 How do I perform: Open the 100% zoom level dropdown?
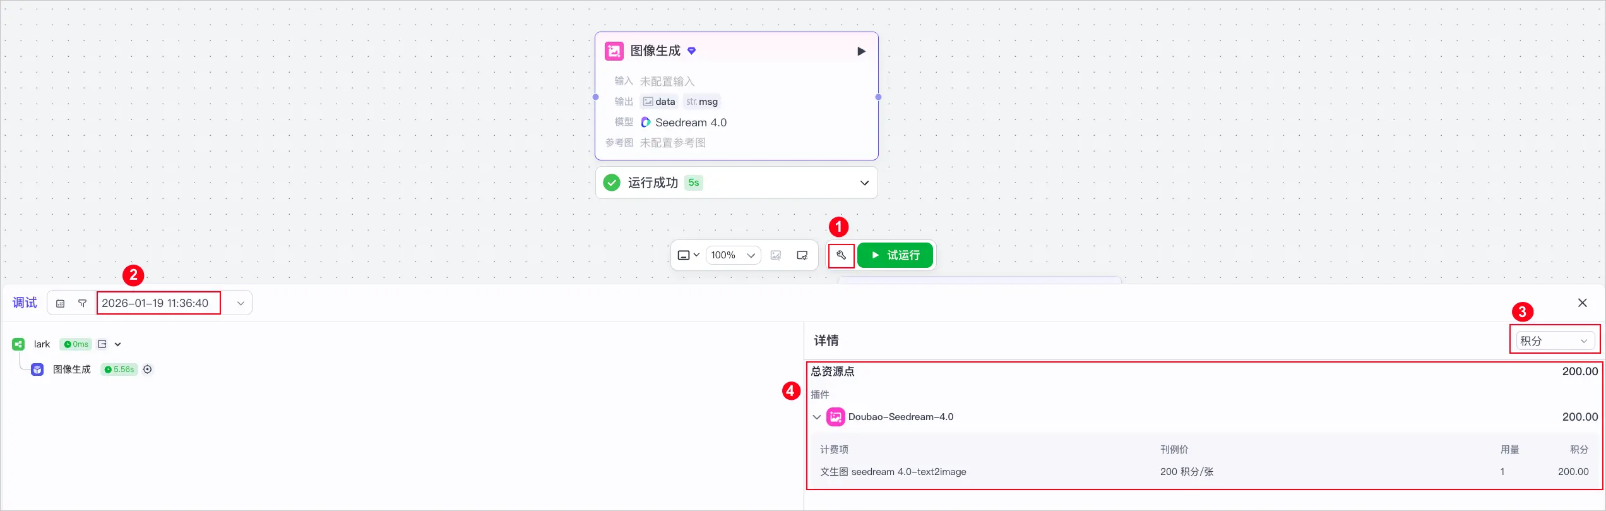pyautogui.click(x=733, y=255)
